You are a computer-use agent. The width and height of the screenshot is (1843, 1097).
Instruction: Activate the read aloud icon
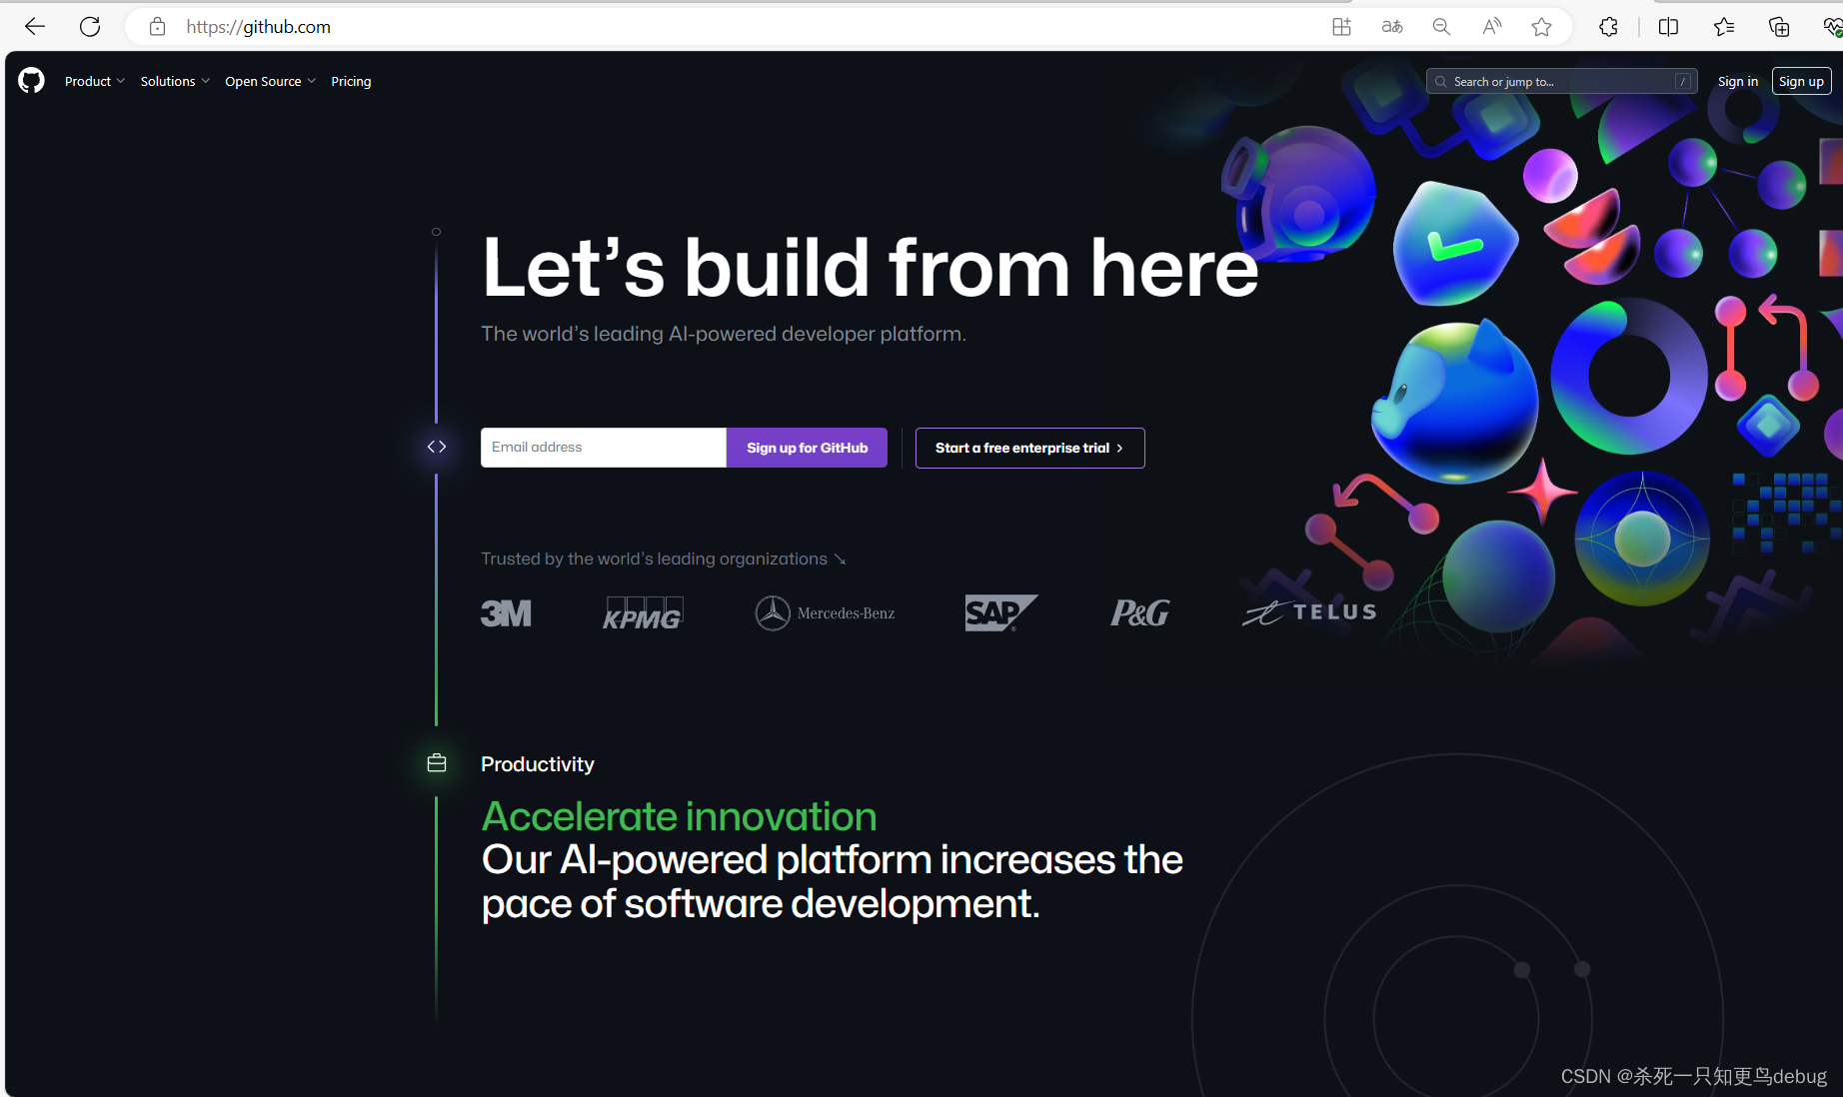tap(1491, 27)
